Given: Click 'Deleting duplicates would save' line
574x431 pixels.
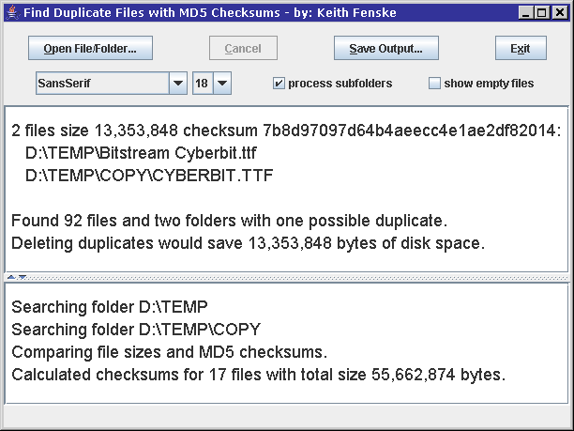Looking at the screenshot, I should point(249,243).
